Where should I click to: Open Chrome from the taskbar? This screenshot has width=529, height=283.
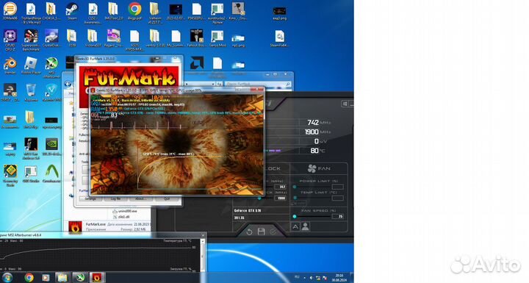[x=29, y=278]
